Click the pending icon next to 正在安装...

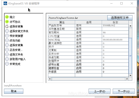[7, 50]
